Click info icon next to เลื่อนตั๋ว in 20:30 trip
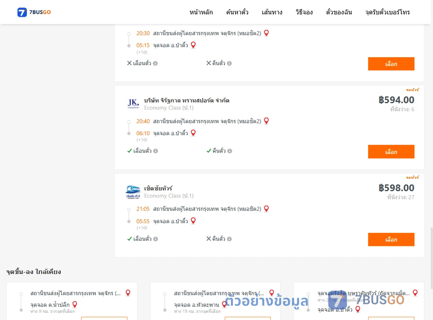433x320 pixels. (156, 63)
